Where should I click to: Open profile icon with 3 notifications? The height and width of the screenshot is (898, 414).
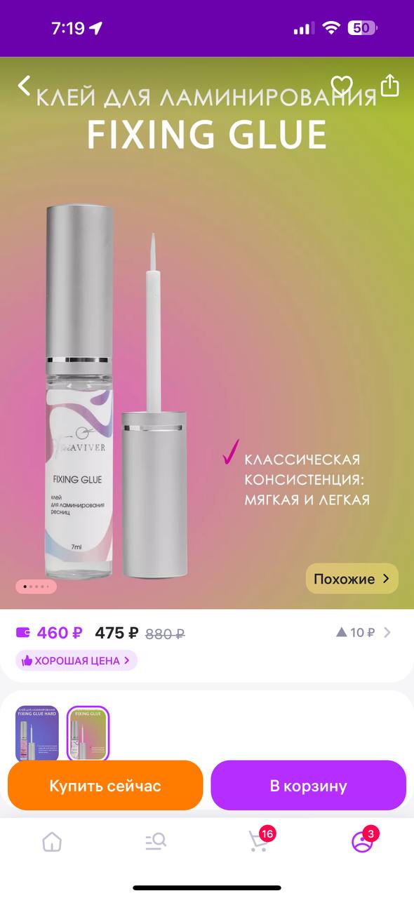tap(363, 840)
